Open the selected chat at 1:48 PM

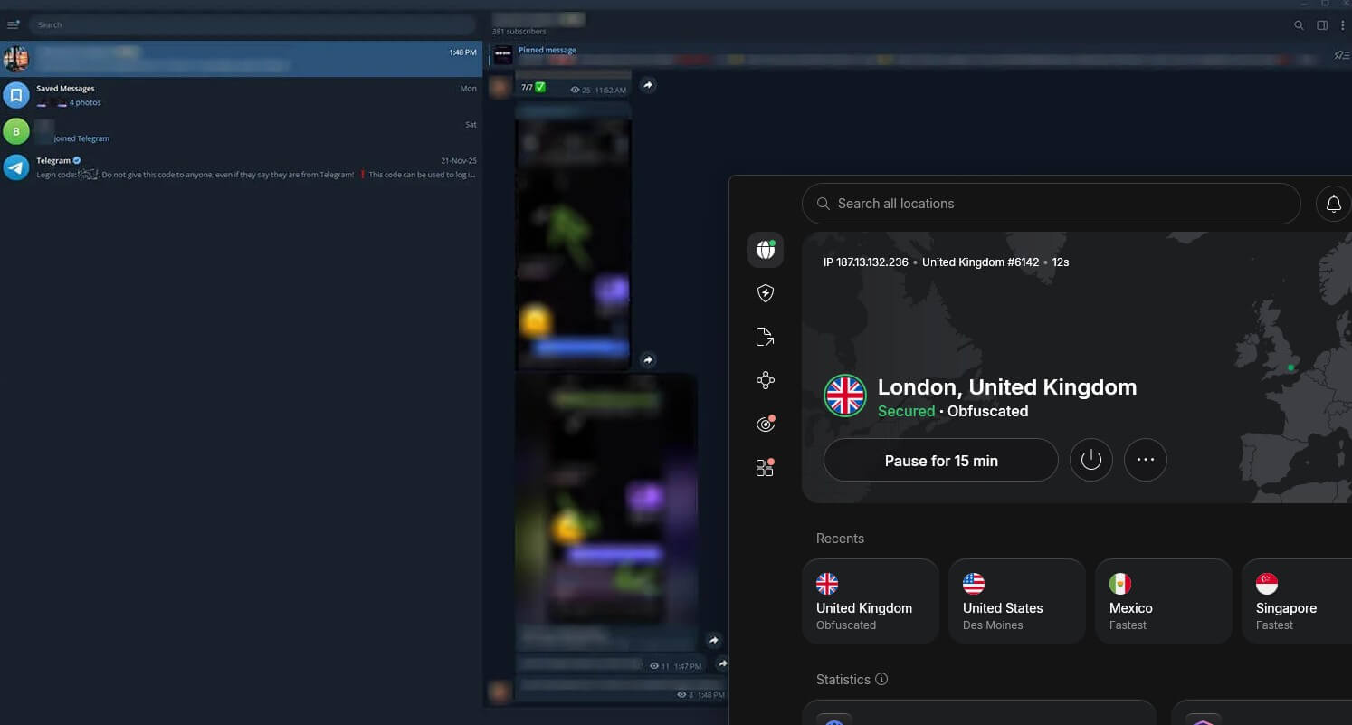point(241,59)
